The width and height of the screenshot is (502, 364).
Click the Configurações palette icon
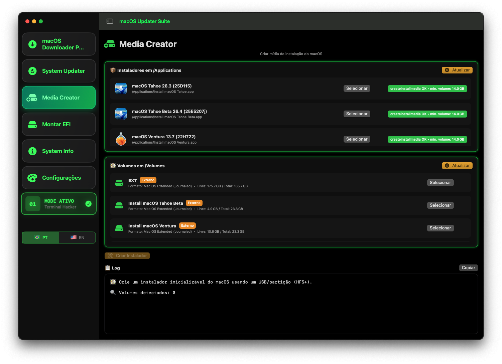(x=32, y=178)
